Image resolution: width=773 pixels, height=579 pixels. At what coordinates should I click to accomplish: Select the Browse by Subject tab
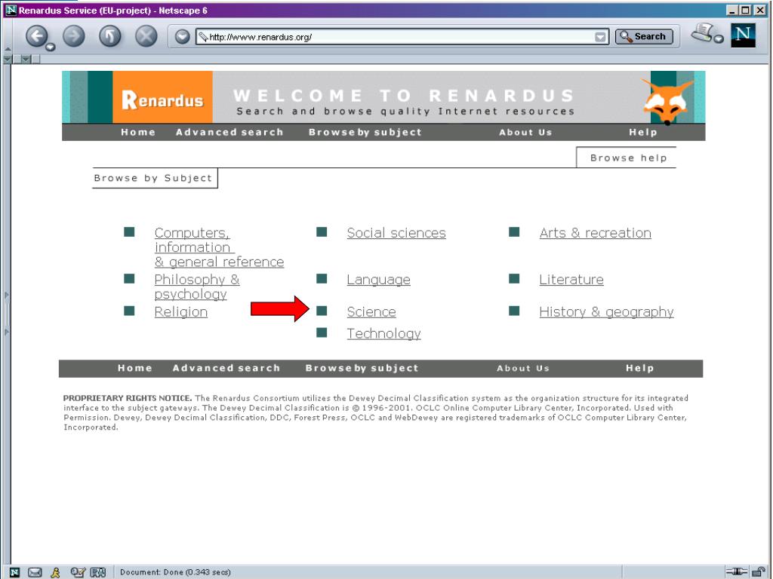click(x=153, y=178)
